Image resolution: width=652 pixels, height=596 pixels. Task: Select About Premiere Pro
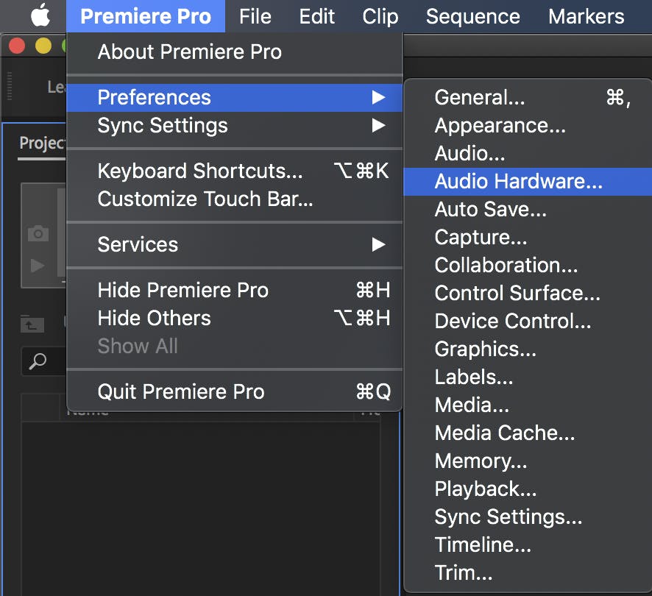[x=189, y=52]
